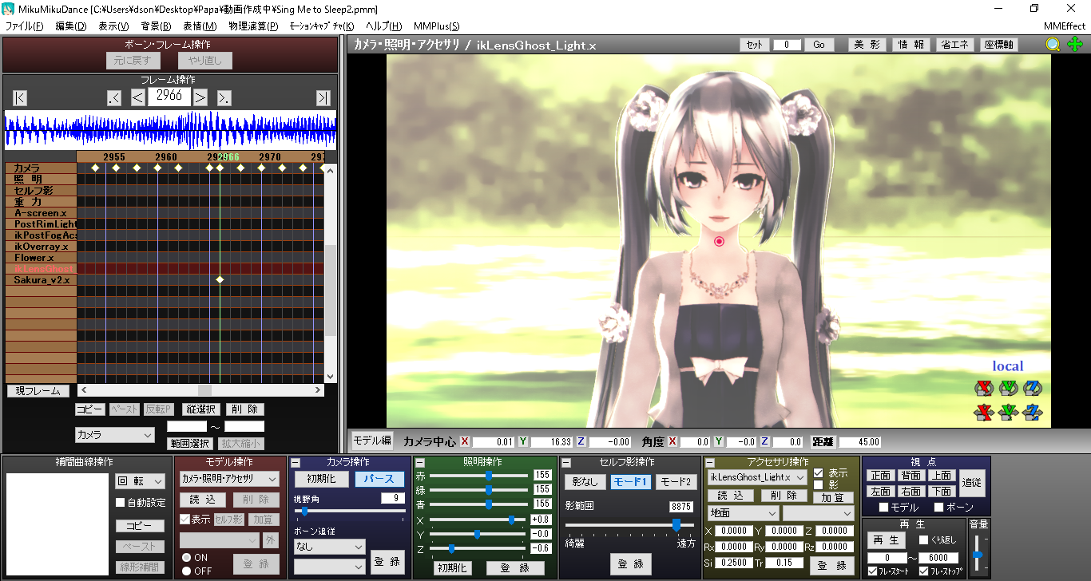Screen dimensions: 1091x581
Task: Open the MMEffect menu
Action: coord(1064,26)
